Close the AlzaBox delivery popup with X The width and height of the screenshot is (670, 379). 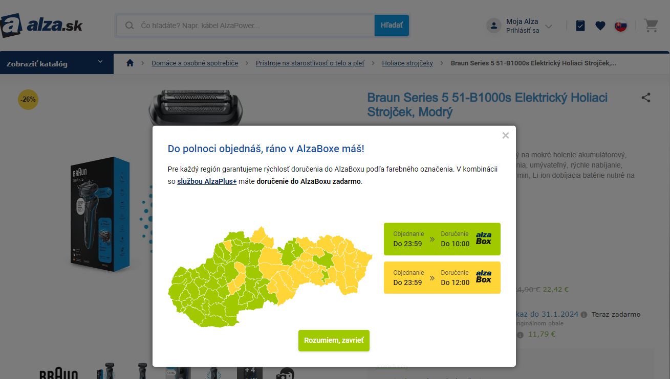click(505, 135)
